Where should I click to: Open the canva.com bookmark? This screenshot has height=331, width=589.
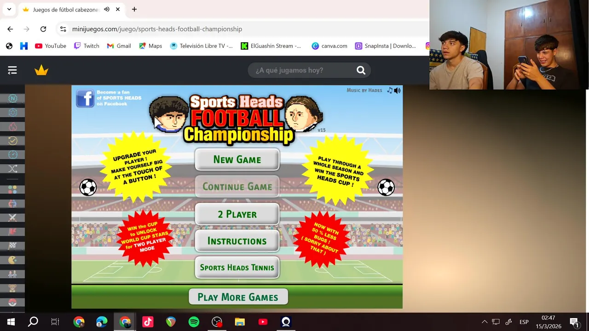[329, 46]
